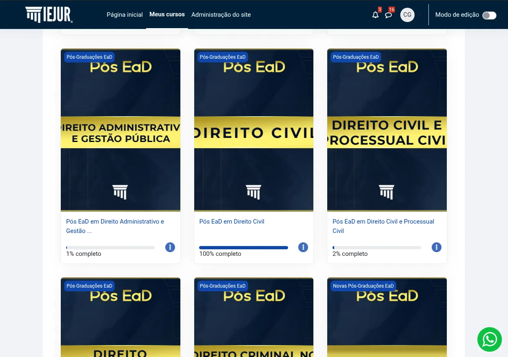This screenshot has width=508, height=357.
Task: Click the info icon on Direito Civil card
Action: coord(303,247)
